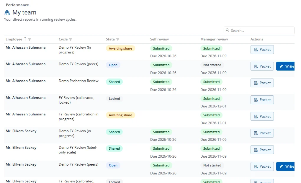Click the Performance breadcrumb label
This screenshot has height=183, width=301.
17,5
